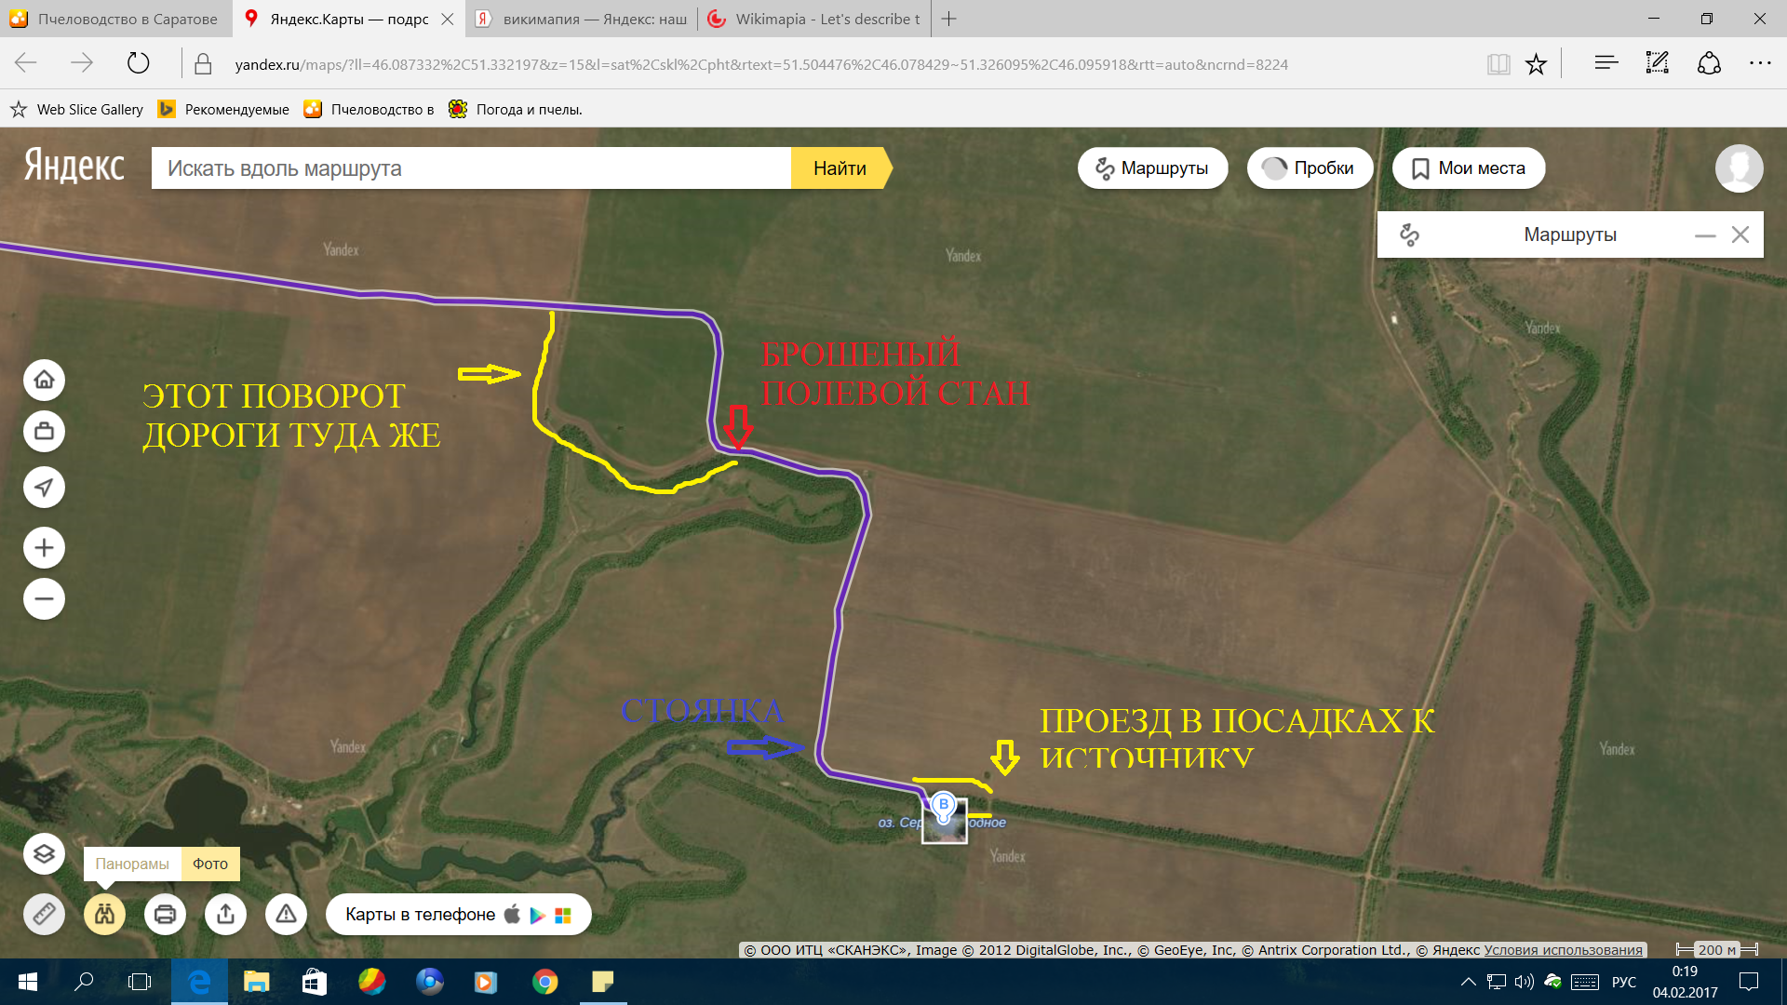
Task: Toggle the Пробки traffic layer
Action: click(x=1309, y=168)
